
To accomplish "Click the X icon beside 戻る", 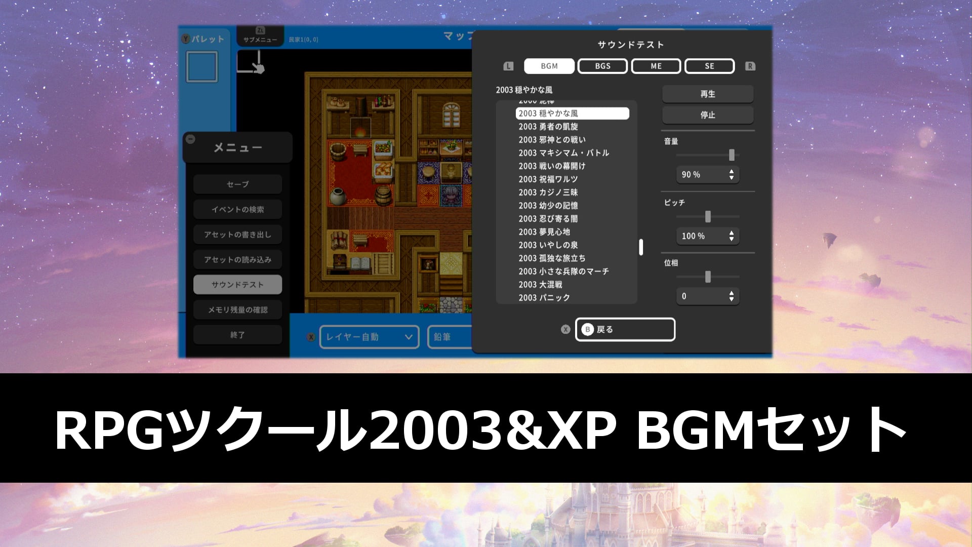I will (565, 329).
